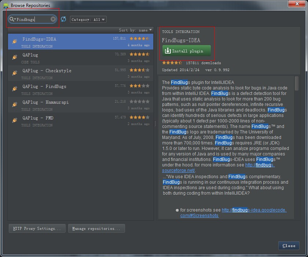Viewport: 308px width, 257px height.
Task: Click the FindBugs-IDEA title in details panel
Action: click(x=181, y=40)
